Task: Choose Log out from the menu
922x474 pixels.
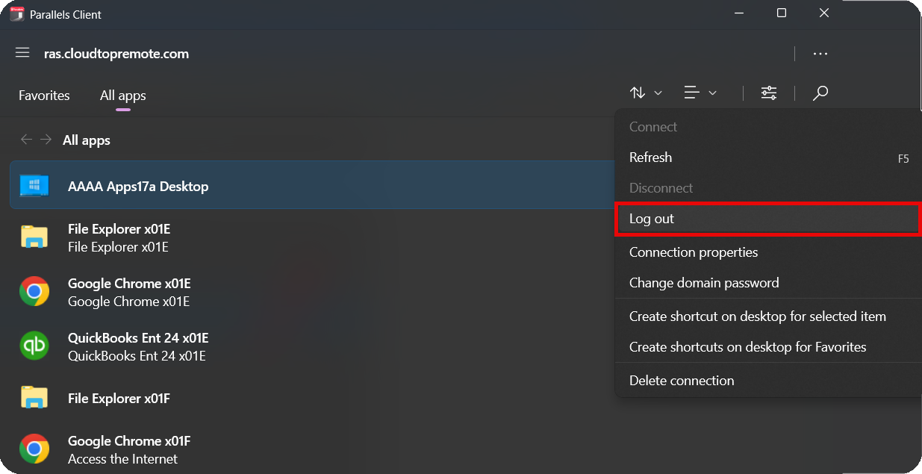Action: coord(652,219)
